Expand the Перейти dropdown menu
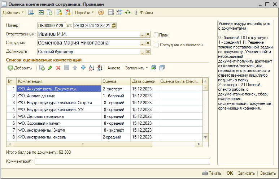 point(84,13)
